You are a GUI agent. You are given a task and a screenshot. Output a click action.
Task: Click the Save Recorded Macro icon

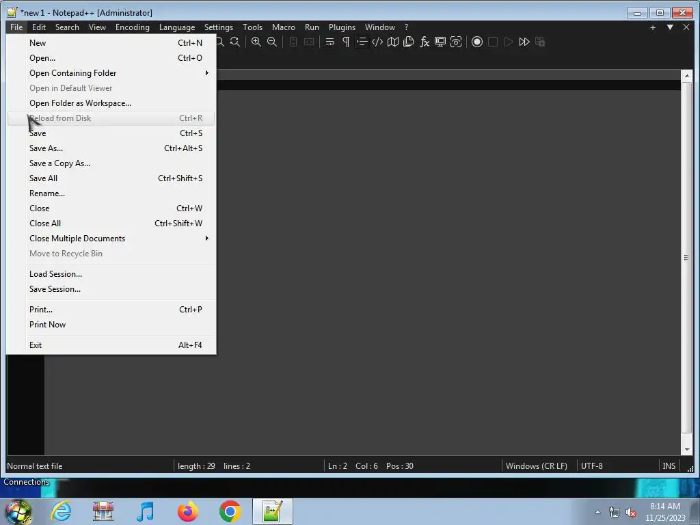pyautogui.click(x=540, y=42)
